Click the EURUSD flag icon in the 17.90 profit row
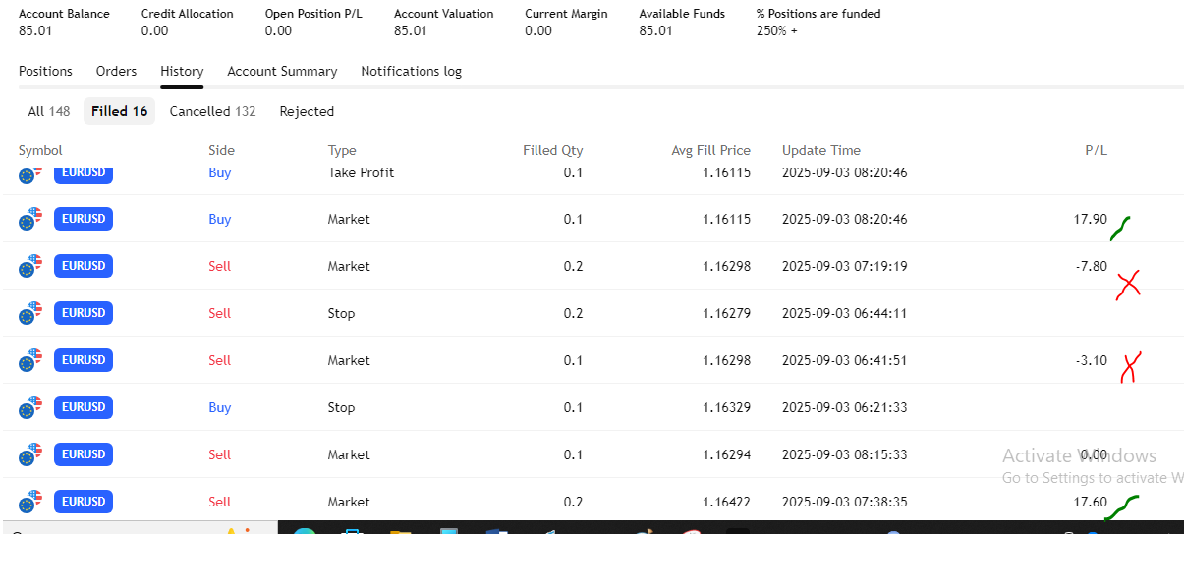This screenshot has height=586, width=1184. coord(30,219)
